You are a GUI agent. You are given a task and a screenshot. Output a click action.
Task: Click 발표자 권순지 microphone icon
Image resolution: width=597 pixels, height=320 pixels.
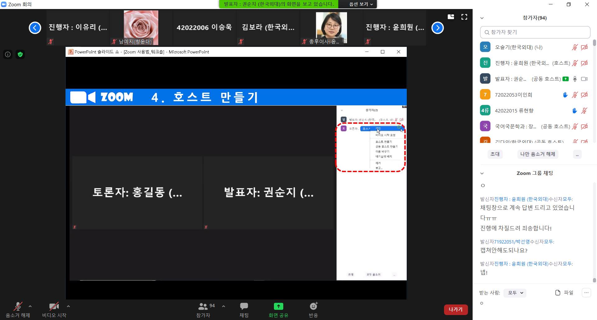click(x=575, y=79)
